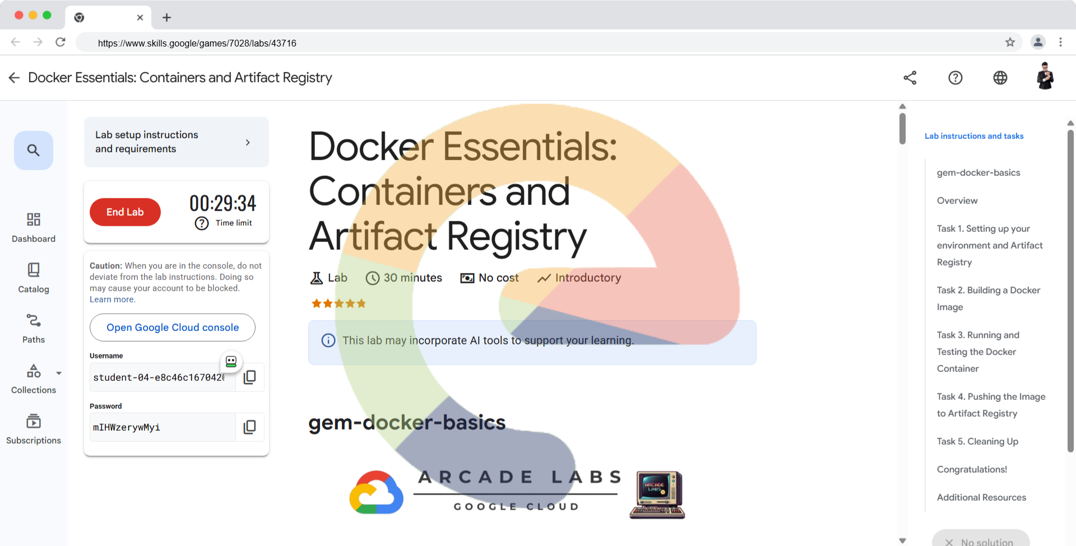Image resolution: width=1076 pixels, height=546 pixels.
Task: Click the Username field
Action: (163, 377)
